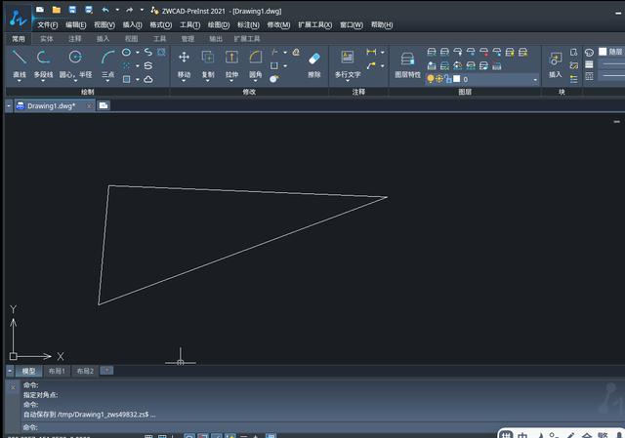Click the 随层 color swatch

click(603, 52)
